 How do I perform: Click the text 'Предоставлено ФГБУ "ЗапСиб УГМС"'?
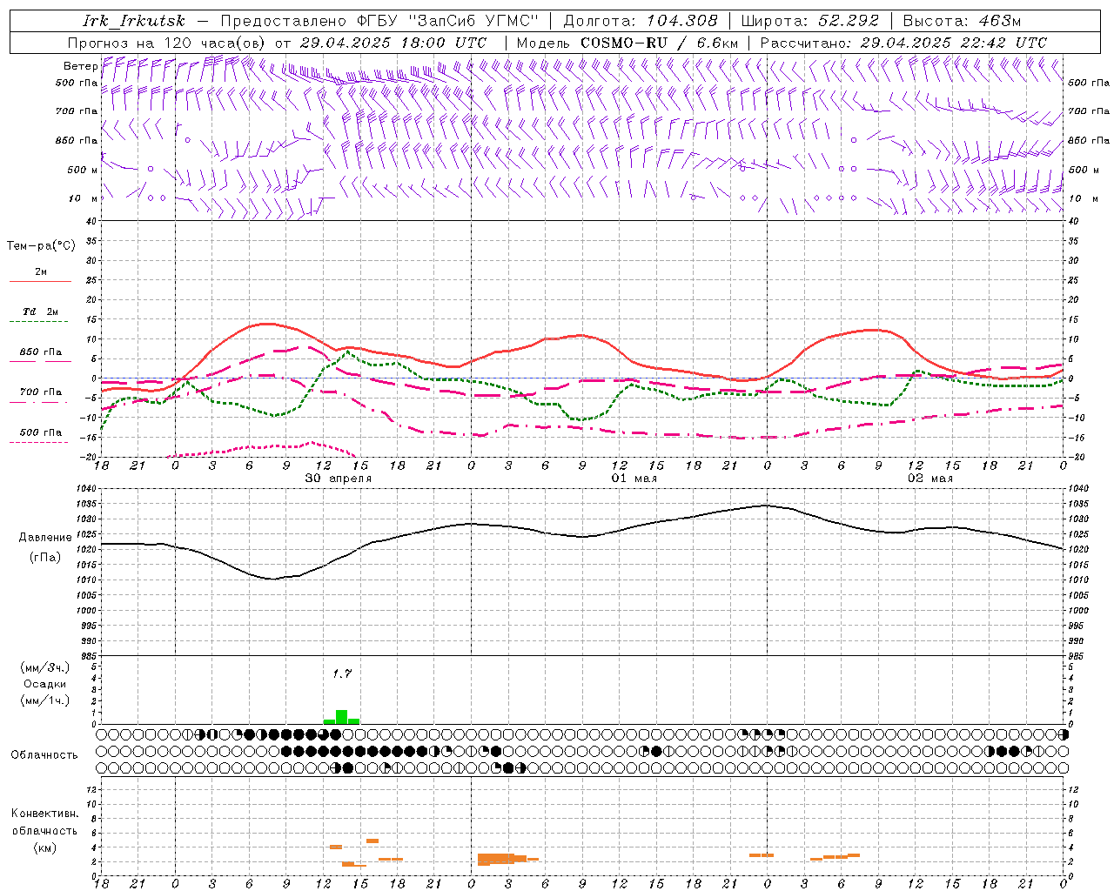379,21
